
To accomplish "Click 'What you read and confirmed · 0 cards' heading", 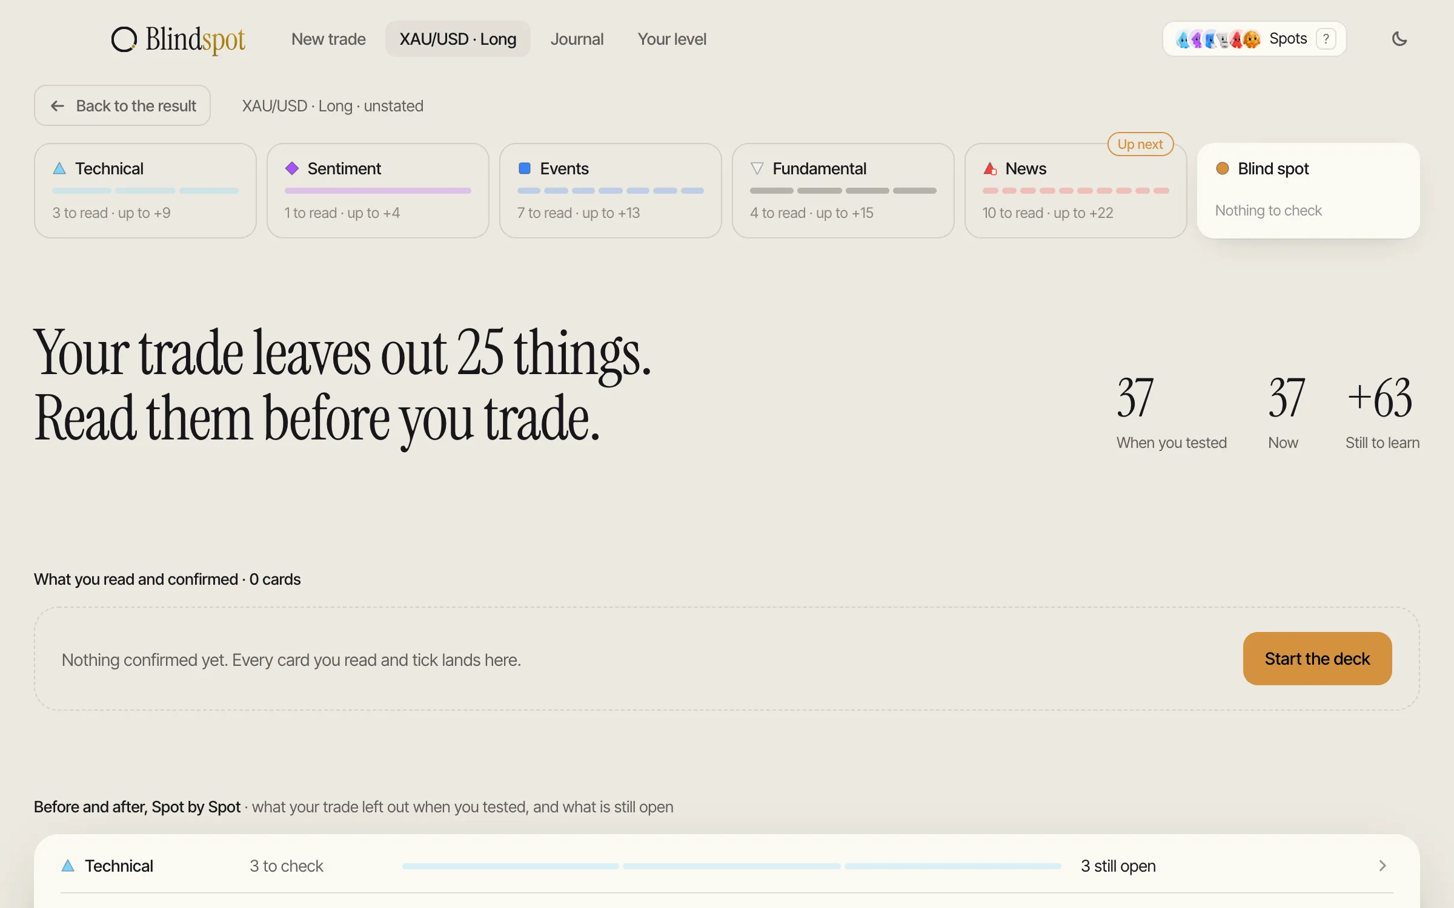I will click(167, 579).
